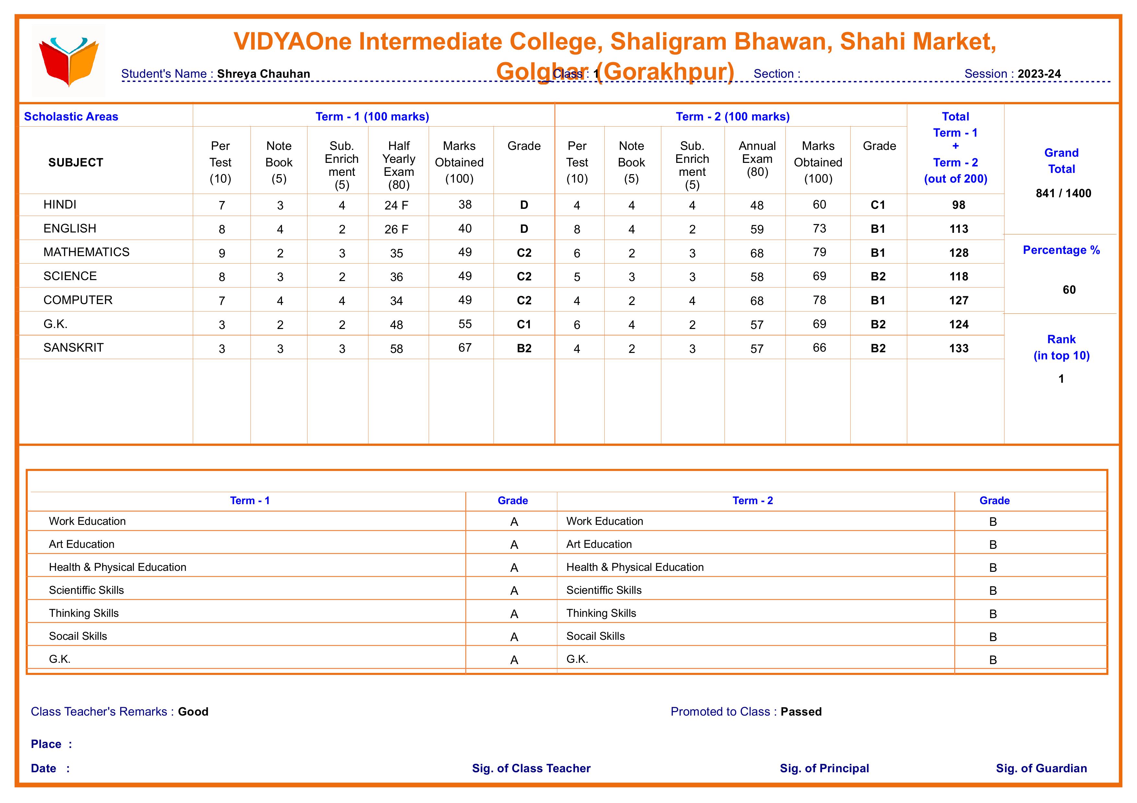Click Term 1 Work Education grade A

click(x=514, y=522)
